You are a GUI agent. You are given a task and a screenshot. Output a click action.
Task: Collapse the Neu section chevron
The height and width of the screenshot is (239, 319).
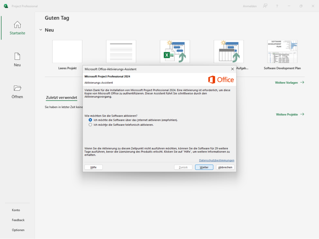coord(40,30)
